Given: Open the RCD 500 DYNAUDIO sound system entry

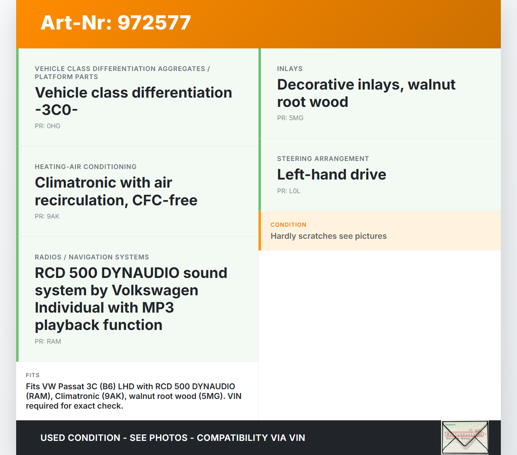Looking at the screenshot, I should point(131,298).
